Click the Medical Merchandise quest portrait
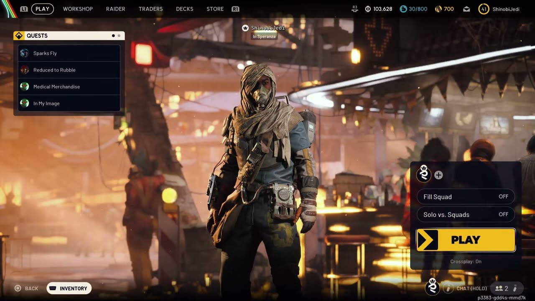 click(25, 87)
